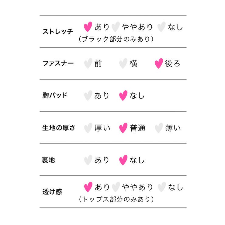This screenshot has width=225, height=225.
Task: Select the pink heart beside 普通
Action: [123, 128]
